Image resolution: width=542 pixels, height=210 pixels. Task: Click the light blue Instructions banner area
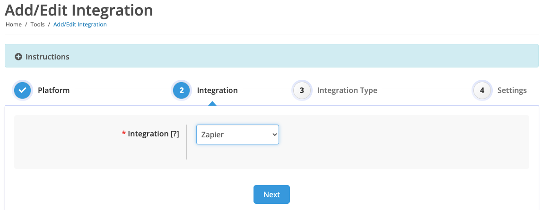(x=271, y=56)
